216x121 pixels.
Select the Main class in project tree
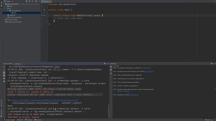(x=14, y=13)
